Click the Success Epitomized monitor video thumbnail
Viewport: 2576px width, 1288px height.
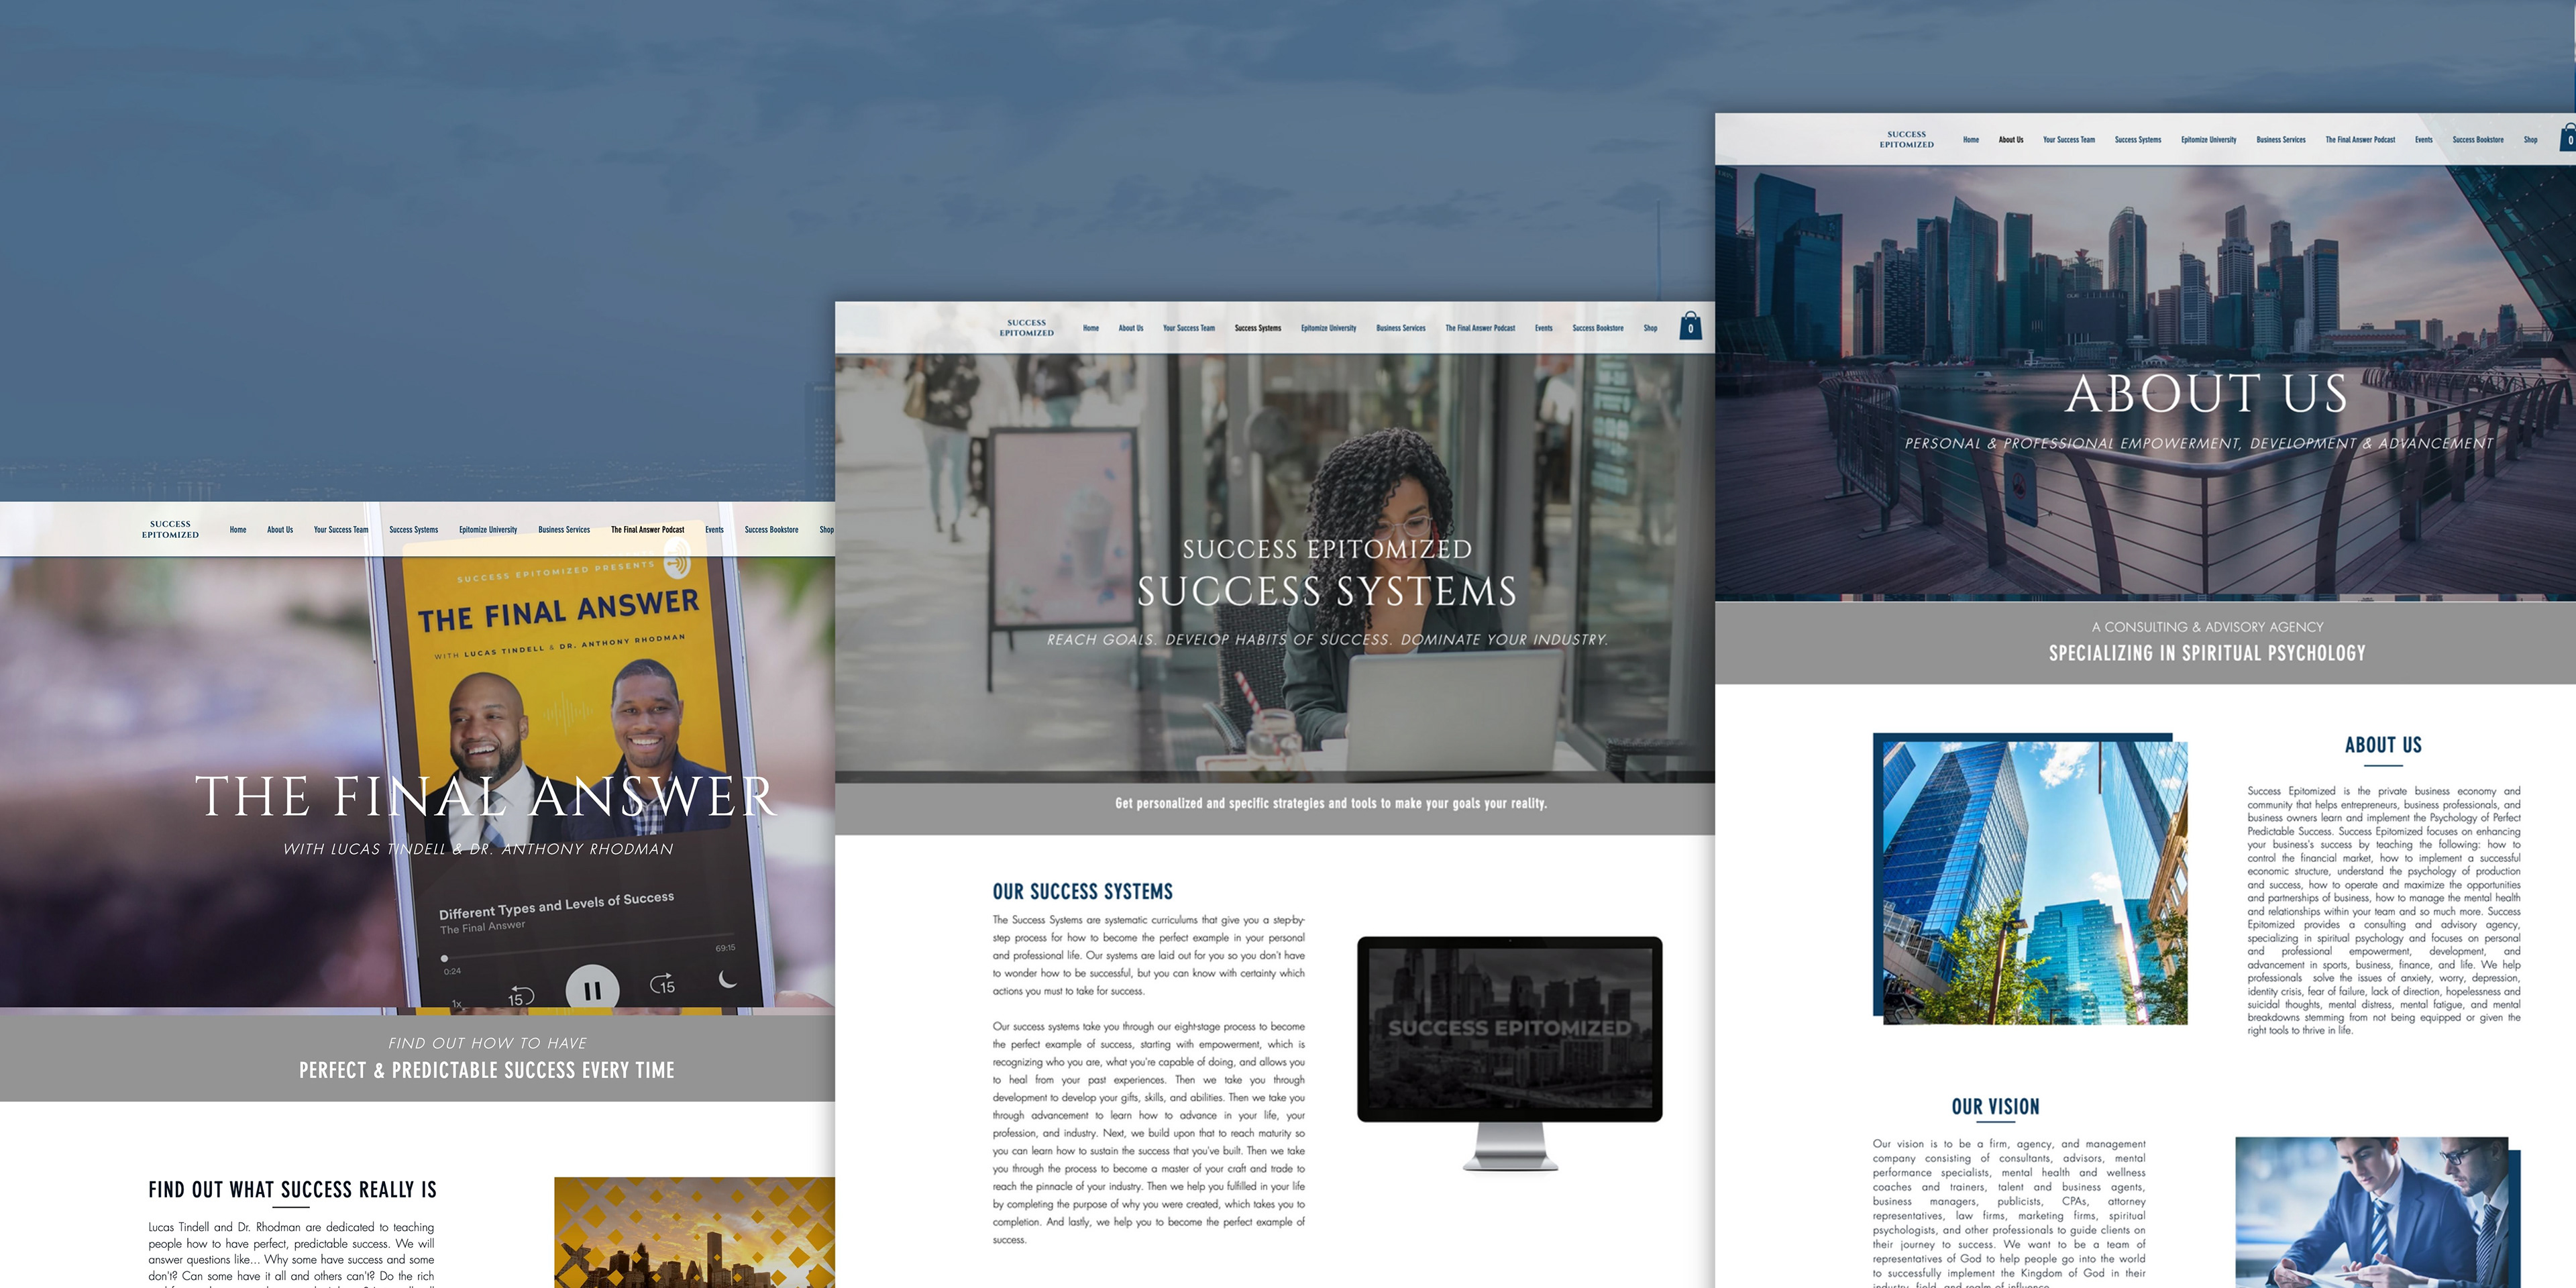point(1509,1028)
